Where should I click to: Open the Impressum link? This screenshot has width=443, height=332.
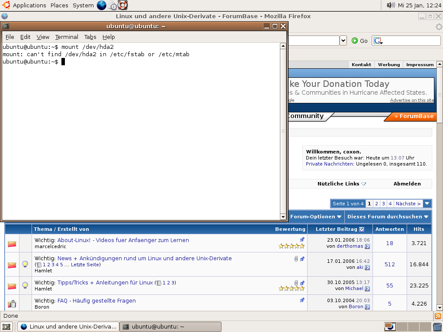[420, 65]
